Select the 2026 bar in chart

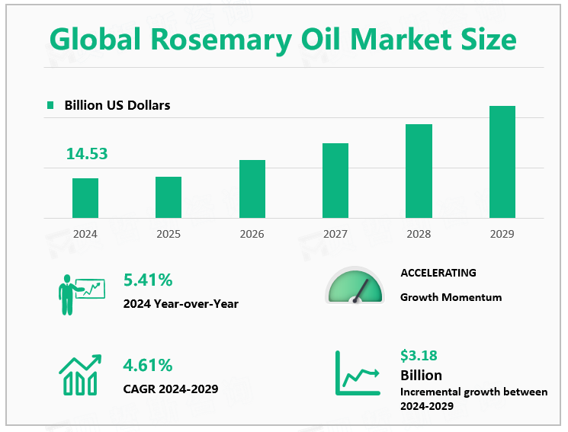252,189
